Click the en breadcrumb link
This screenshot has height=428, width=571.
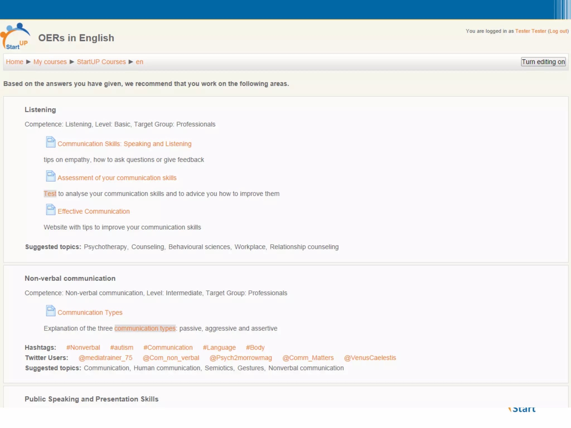pos(139,62)
